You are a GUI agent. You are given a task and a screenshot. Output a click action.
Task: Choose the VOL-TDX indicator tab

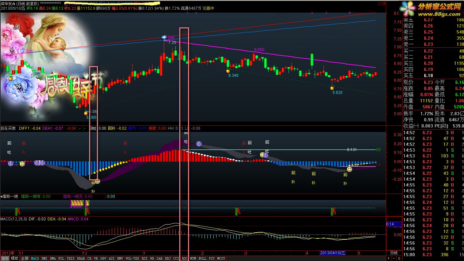(132, 258)
